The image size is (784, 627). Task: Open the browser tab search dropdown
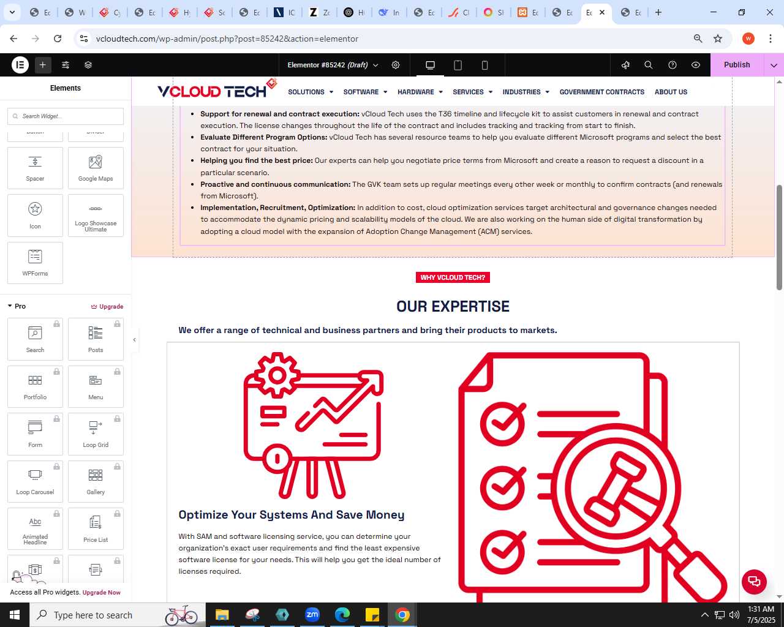12,12
